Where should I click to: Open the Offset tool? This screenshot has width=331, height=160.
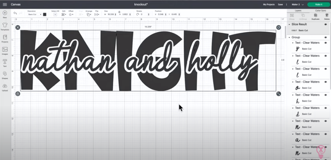coord(71,14)
